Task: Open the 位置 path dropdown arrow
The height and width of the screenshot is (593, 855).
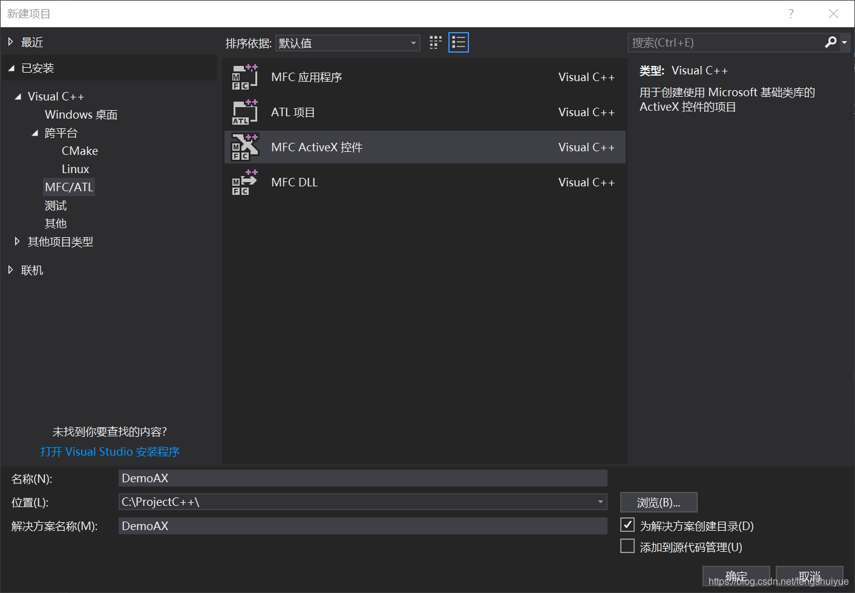Action: click(x=600, y=502)
